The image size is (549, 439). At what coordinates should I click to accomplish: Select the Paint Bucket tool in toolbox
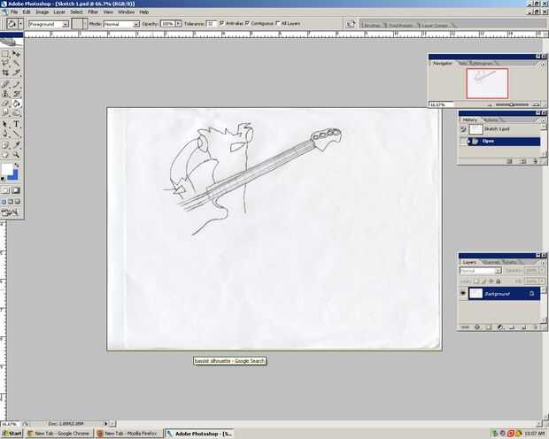(16, 104)
